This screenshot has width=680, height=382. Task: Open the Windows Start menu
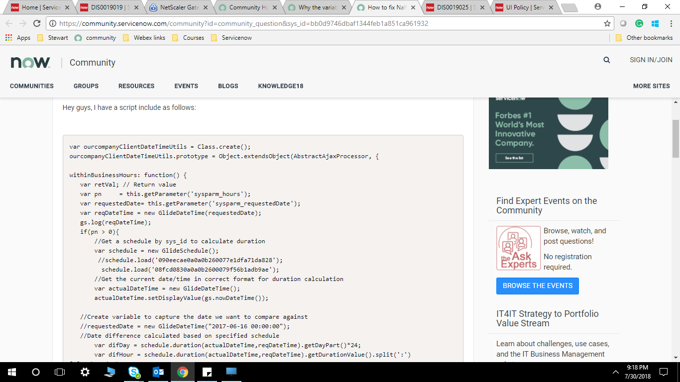pyautogui.click(x=12, y=372)
